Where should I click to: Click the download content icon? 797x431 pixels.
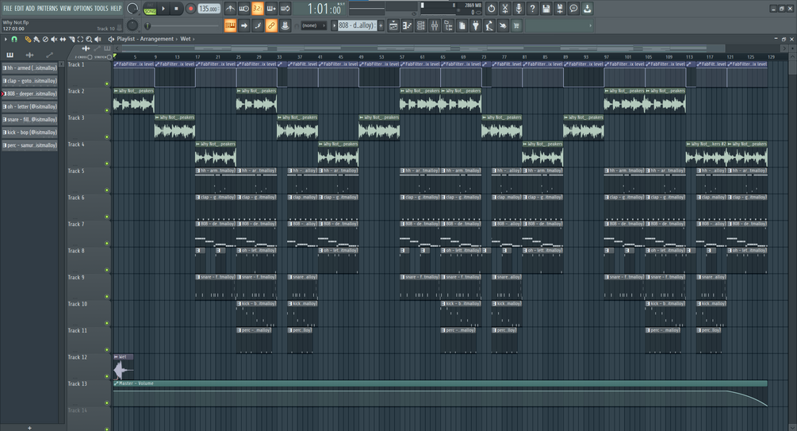(587, 9)
